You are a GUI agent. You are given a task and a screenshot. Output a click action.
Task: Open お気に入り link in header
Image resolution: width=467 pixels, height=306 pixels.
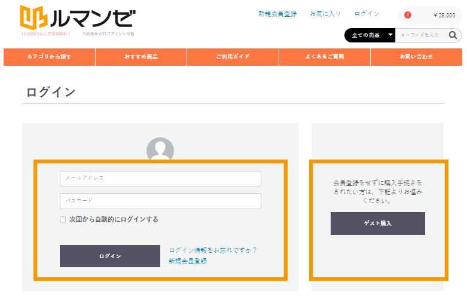325,14
